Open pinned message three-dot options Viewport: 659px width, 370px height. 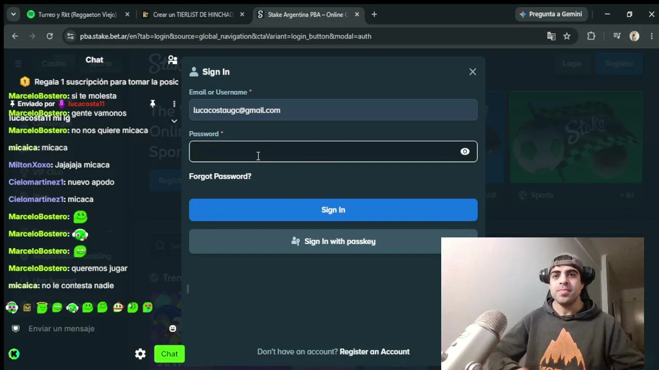tap(174, 104)
